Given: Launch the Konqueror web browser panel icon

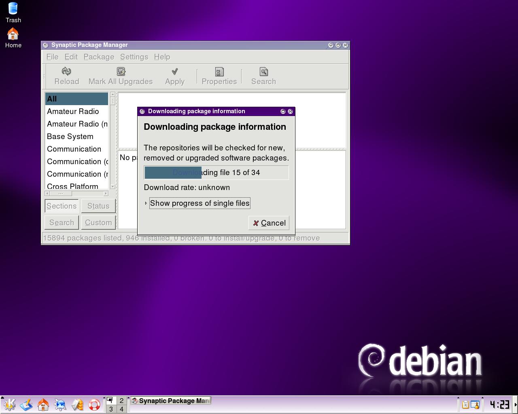Looking at the screenshot, I should [60, 405].
